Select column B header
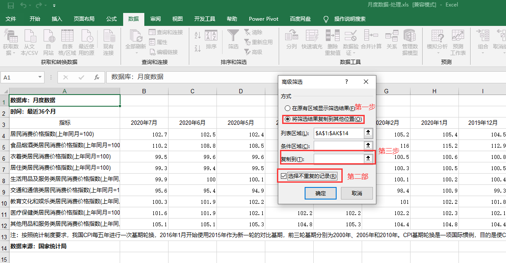Viewport: 506px width, 263px height. click(x=144, y=91)
